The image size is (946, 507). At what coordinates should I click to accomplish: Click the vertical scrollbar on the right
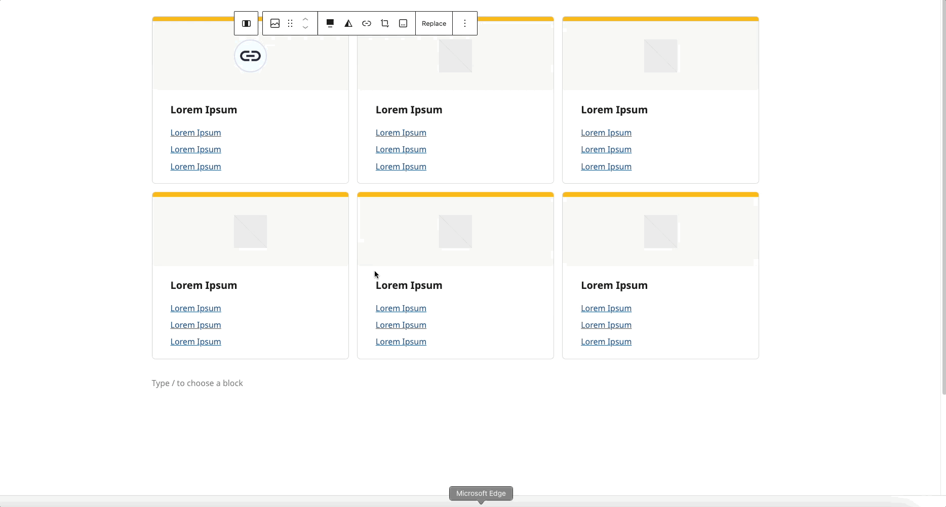coord(943,197)
